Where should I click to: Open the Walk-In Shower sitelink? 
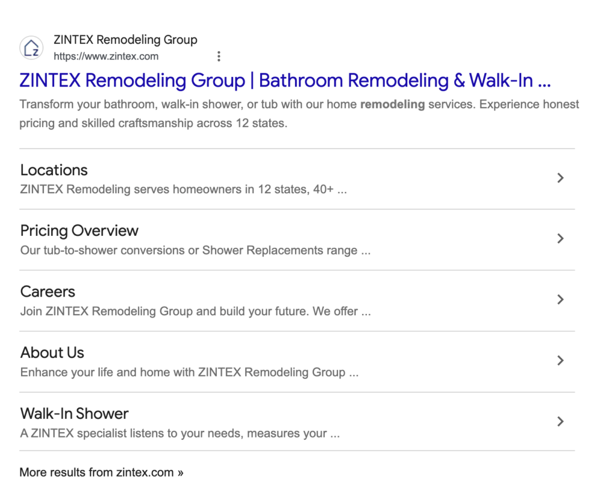point(74,414)
